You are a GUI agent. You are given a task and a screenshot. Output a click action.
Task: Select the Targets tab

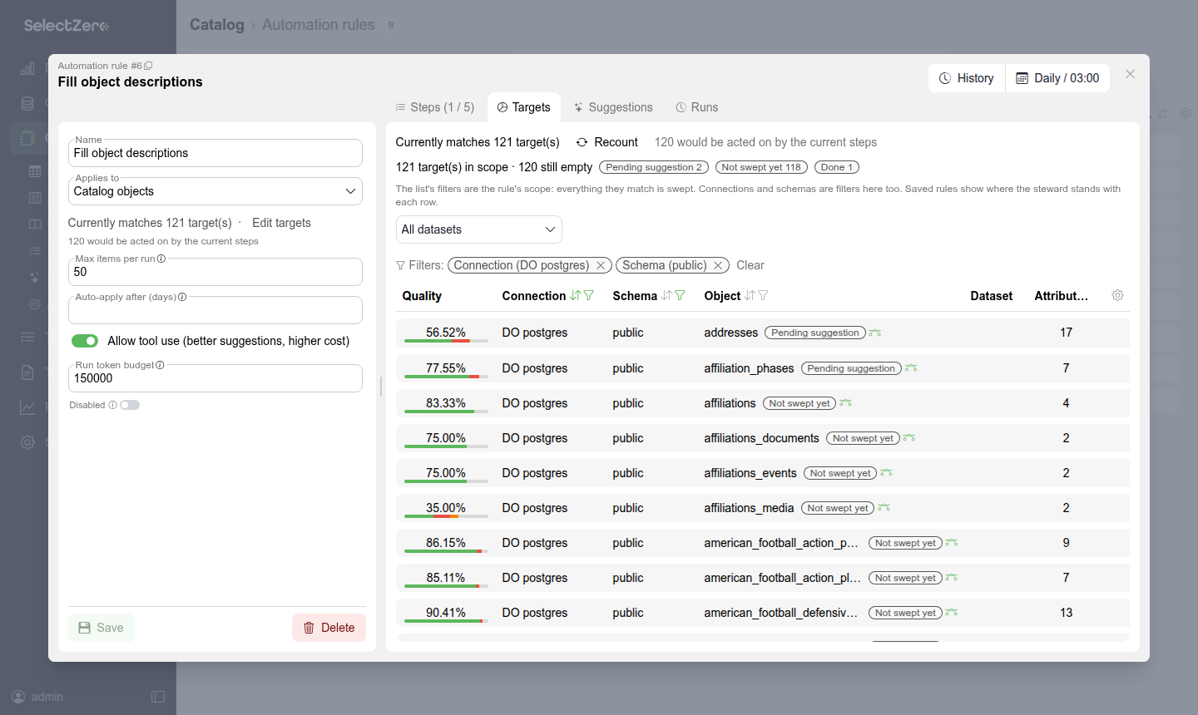(524, 107)
